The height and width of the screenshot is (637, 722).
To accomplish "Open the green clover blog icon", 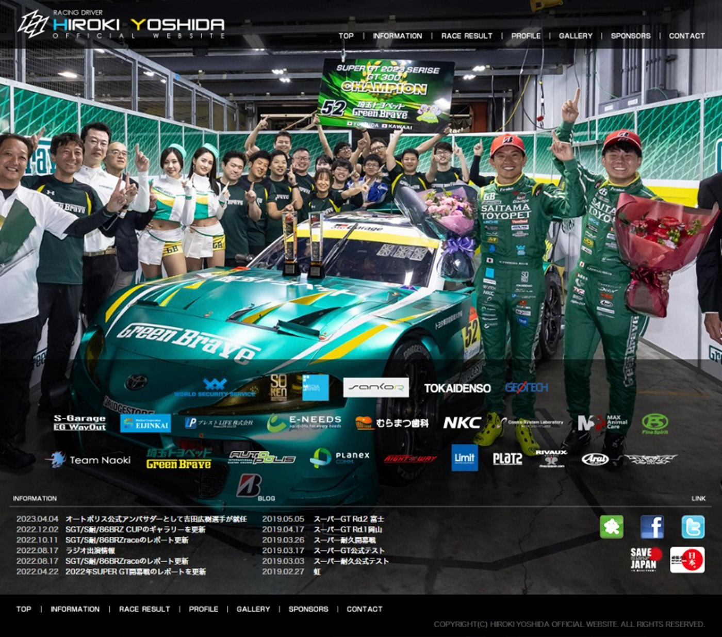I will [612, 527].
